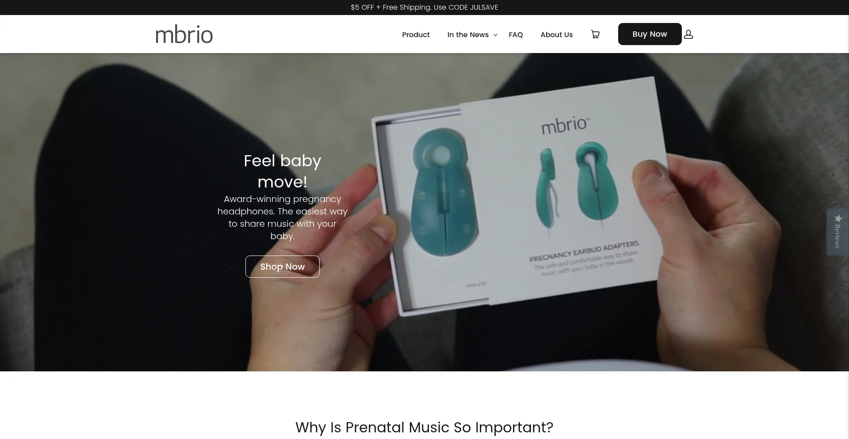
Task: Click 'Why Is Prenatal Music So Important?' heading
Action: coord(424,427)
